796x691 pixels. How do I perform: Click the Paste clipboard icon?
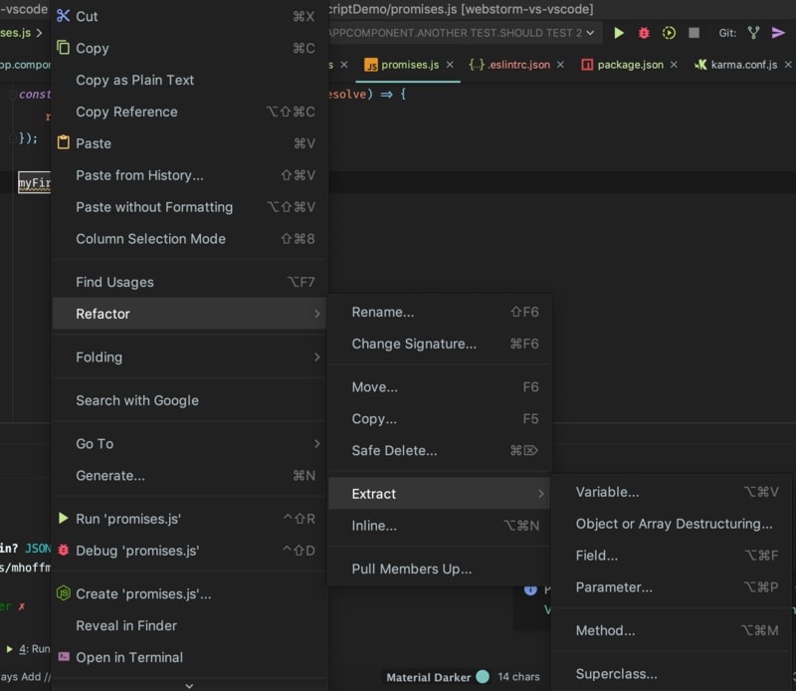[63, 142]
